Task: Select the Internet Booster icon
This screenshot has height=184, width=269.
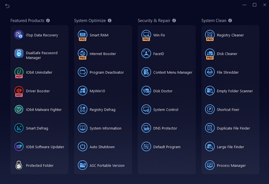Action: [82, 54]
